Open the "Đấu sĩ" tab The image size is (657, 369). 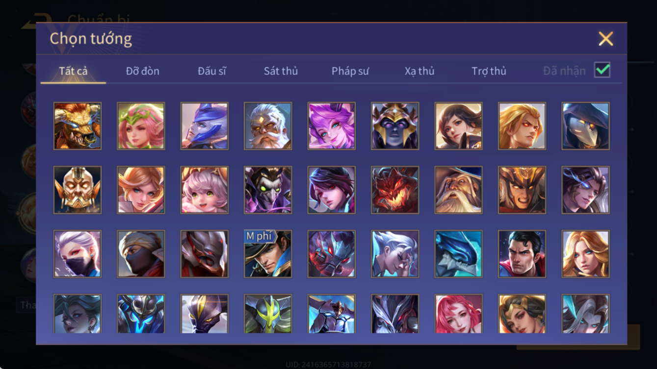click(211, 71)
